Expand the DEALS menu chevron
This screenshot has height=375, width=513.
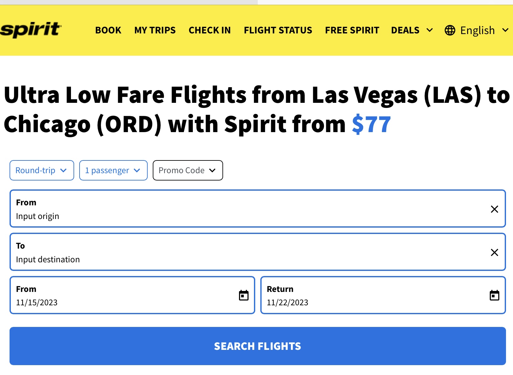[x=429, y=30]
